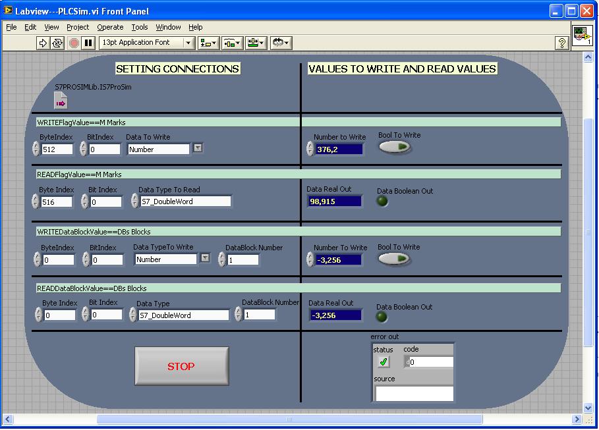Open WRITEFlagValue Data To Write dropdown arrow
Image resolution: width=599 pixels, height=430 pixels.
pos(198,148)
